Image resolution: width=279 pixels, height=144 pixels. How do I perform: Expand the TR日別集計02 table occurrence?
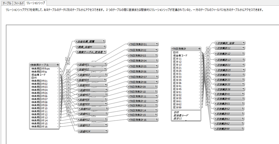pos(157,50)
